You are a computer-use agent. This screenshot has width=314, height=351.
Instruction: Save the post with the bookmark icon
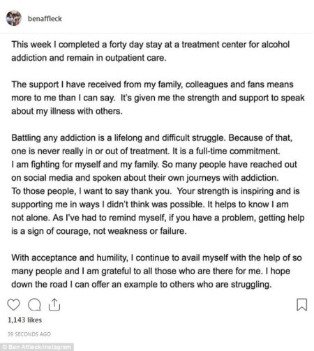[x=302, y=305]
